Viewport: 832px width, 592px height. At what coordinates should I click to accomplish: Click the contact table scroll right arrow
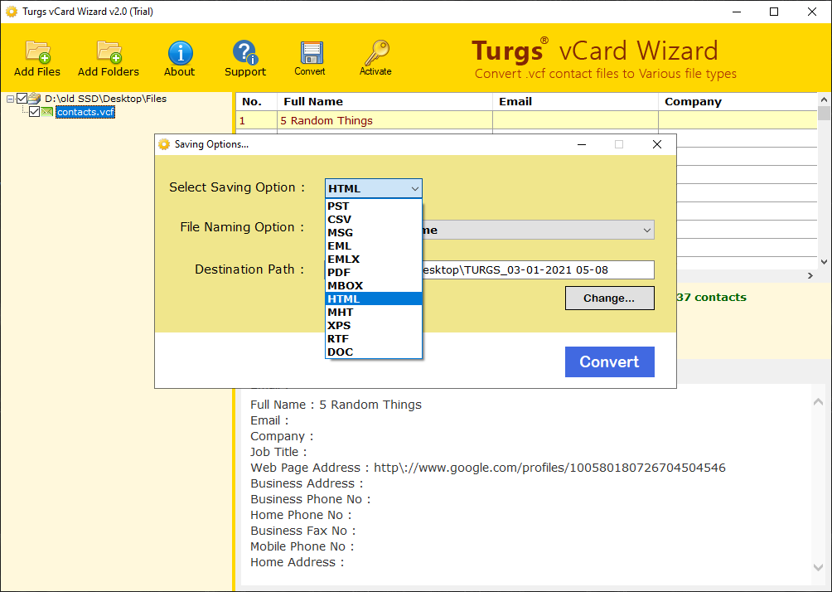(810, 275)
